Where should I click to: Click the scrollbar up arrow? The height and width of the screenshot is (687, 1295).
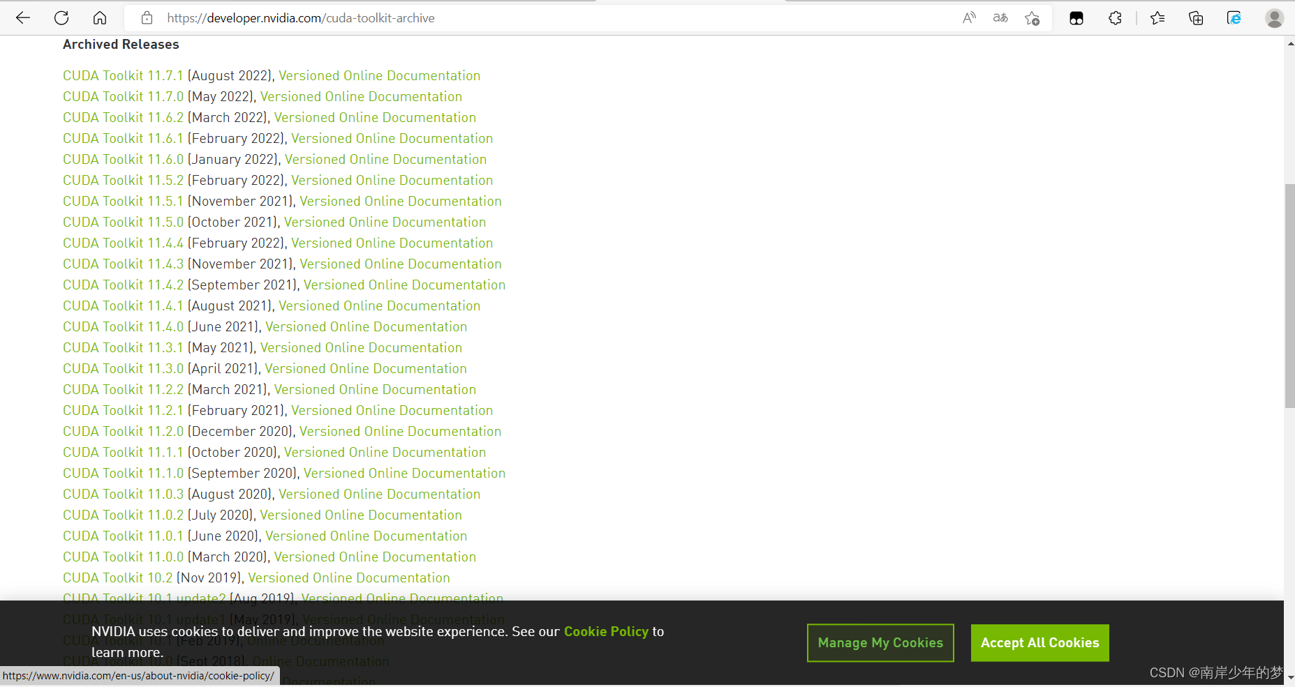point(1289,43)
